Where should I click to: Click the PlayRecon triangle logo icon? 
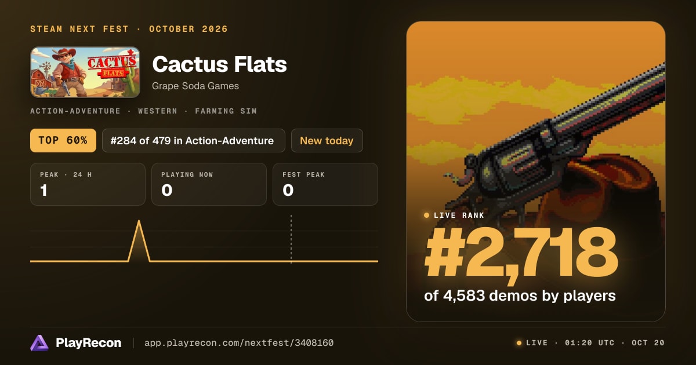[x=39, y=343]
